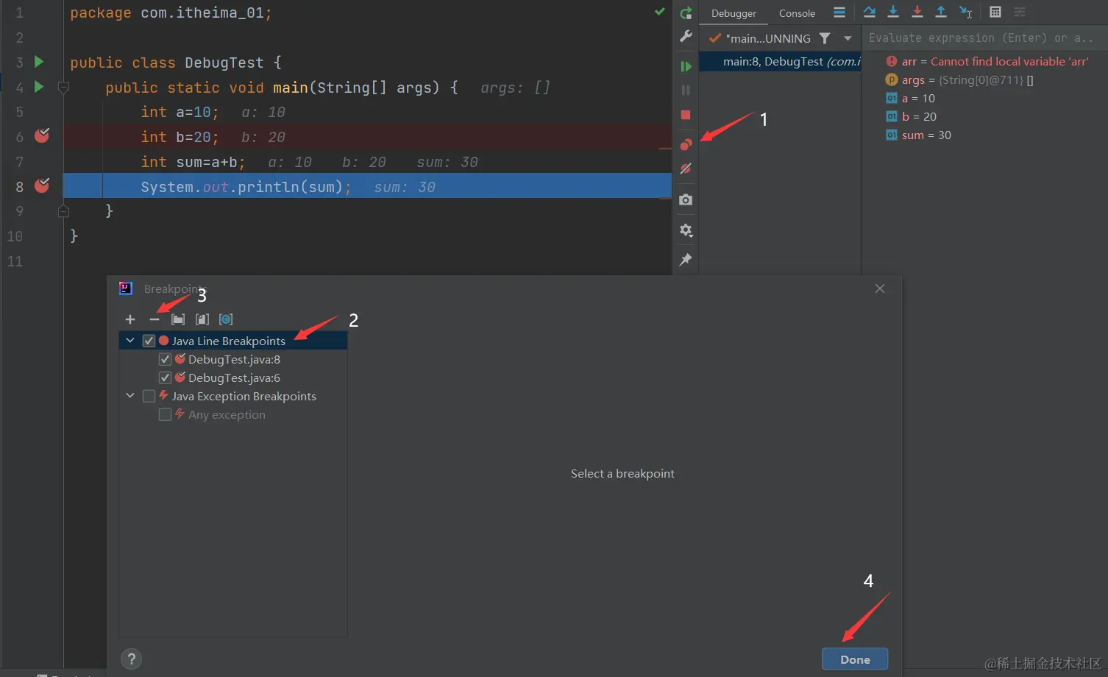Switch to the Debugger tab

coord(734,13)
